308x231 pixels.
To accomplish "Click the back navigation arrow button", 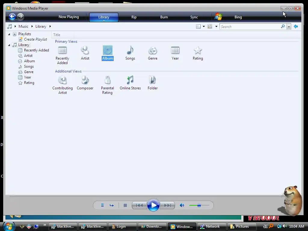I will tap(12, 17).
